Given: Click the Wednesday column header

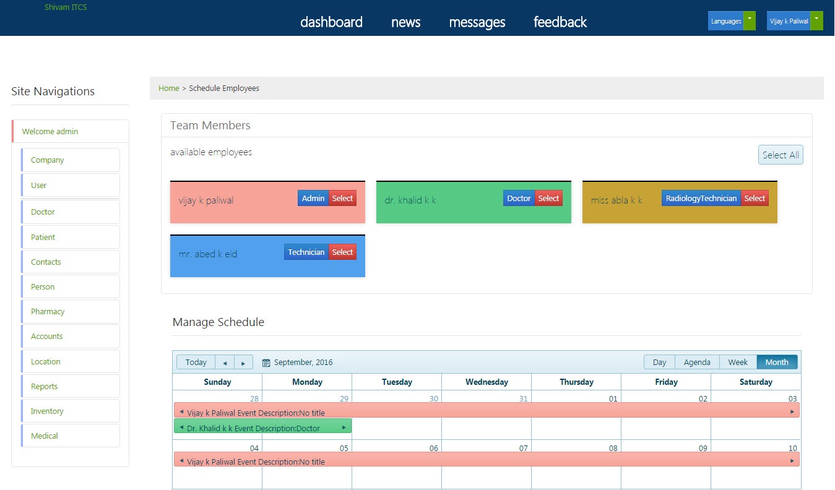Looking at the screenshot, I should (487, 382).
